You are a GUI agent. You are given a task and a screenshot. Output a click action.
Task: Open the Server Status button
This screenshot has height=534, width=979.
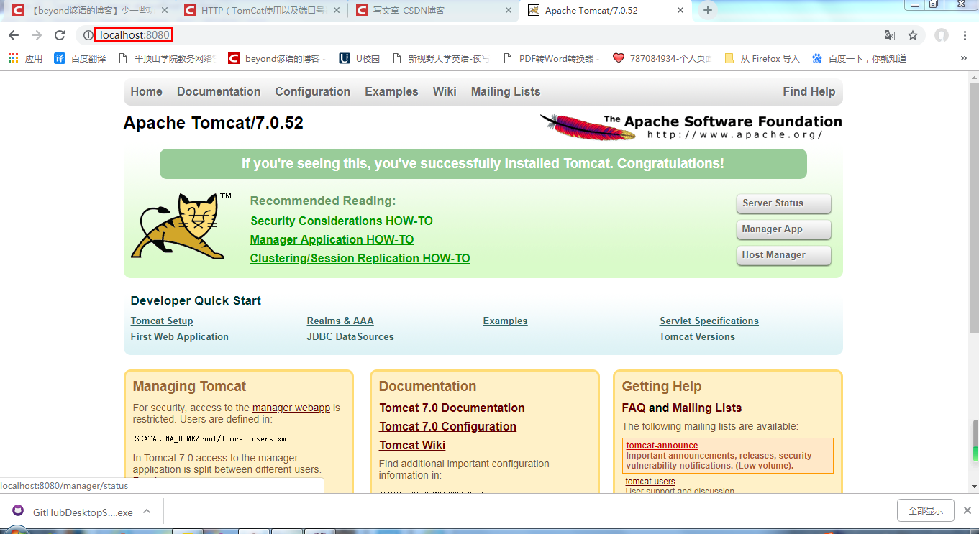click(783, 203)
